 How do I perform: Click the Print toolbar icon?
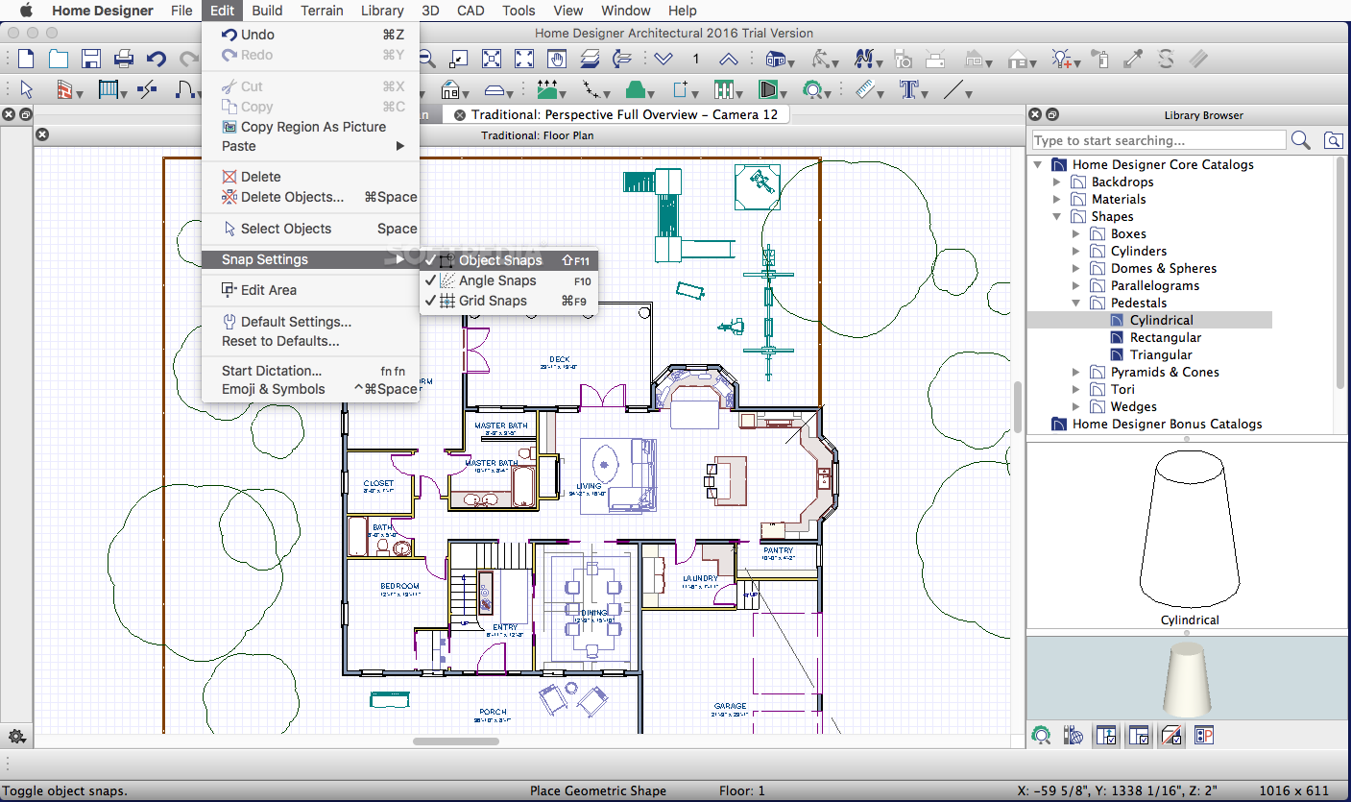pyautogui.click(x=124, y=59)
